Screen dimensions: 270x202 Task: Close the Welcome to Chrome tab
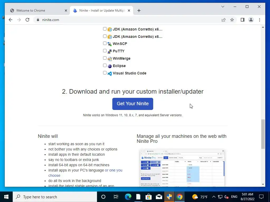point(66,11)
